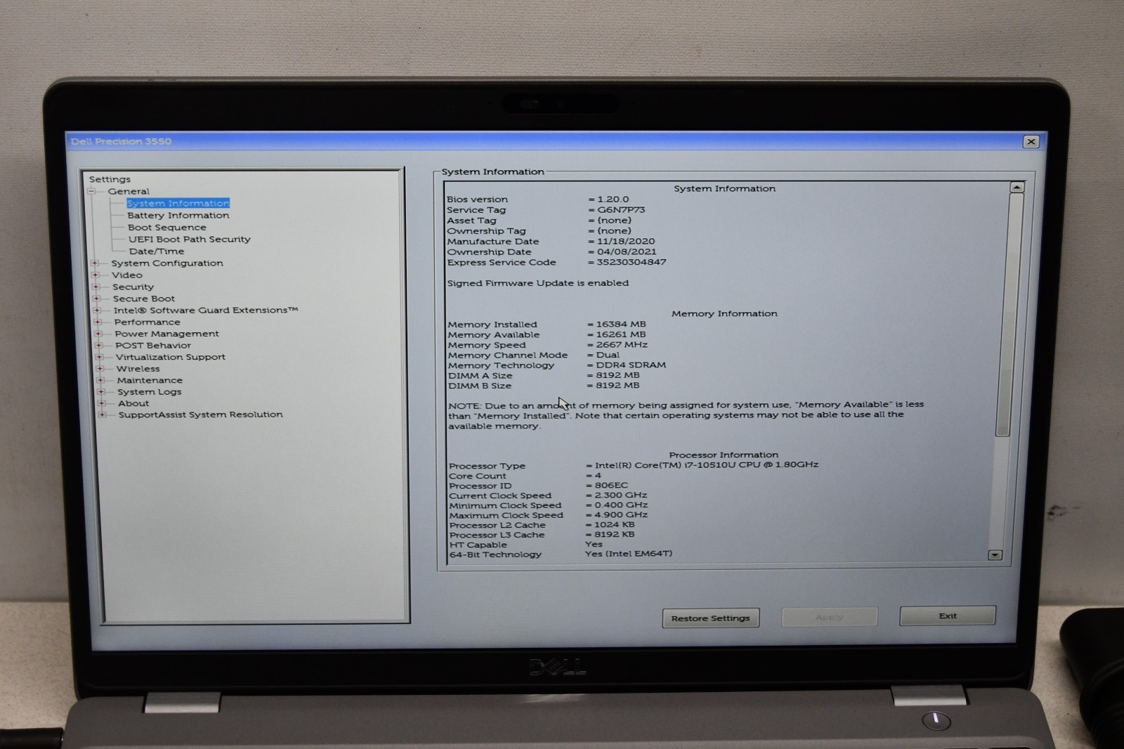Viewport: 1124px width, 749px height.
Task: Select SupportAssist System Resolution label
Action: click(200, 415)
